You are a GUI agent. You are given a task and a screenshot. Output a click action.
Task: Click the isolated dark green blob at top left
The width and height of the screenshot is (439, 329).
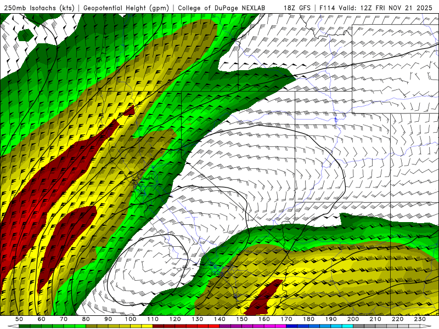25,35
